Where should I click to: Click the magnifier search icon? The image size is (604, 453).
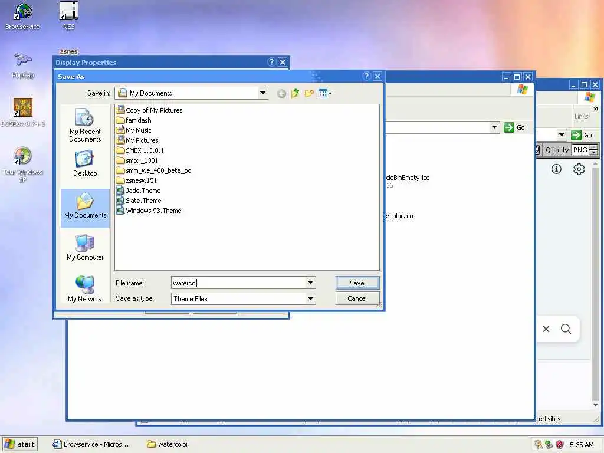pos(566,329)
